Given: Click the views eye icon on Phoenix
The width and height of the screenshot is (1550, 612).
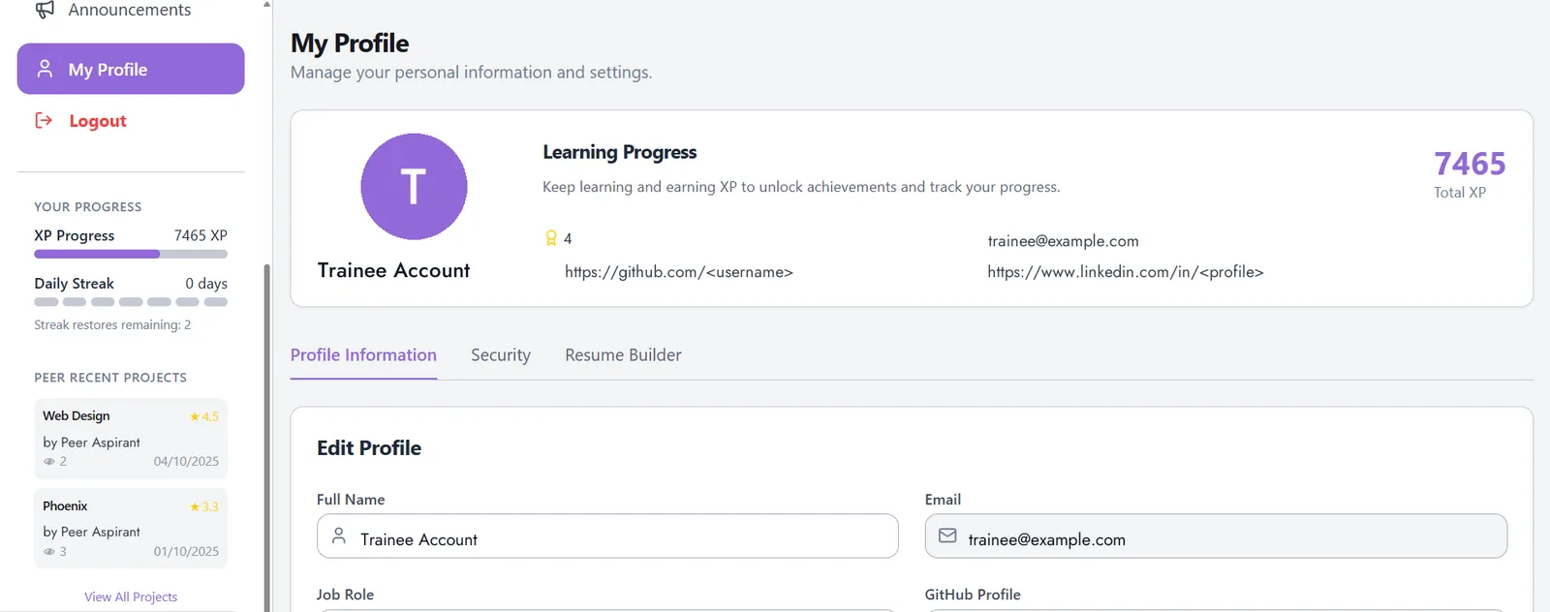Looking at the screenshot, I should click(x=48, y=551).
